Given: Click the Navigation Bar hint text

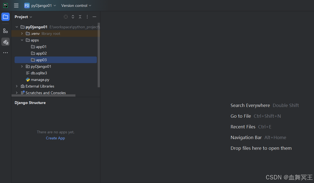Looking at the screenshot, I should click(x=246, y=137).
